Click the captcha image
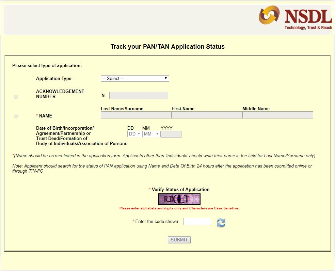Image resolution: width=335 pixels, height=271 pixels. (179, 199)
